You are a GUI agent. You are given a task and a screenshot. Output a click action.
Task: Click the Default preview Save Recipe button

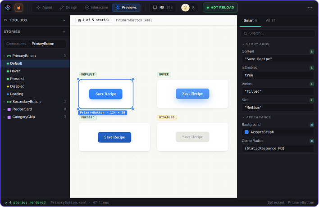[105, 94]
